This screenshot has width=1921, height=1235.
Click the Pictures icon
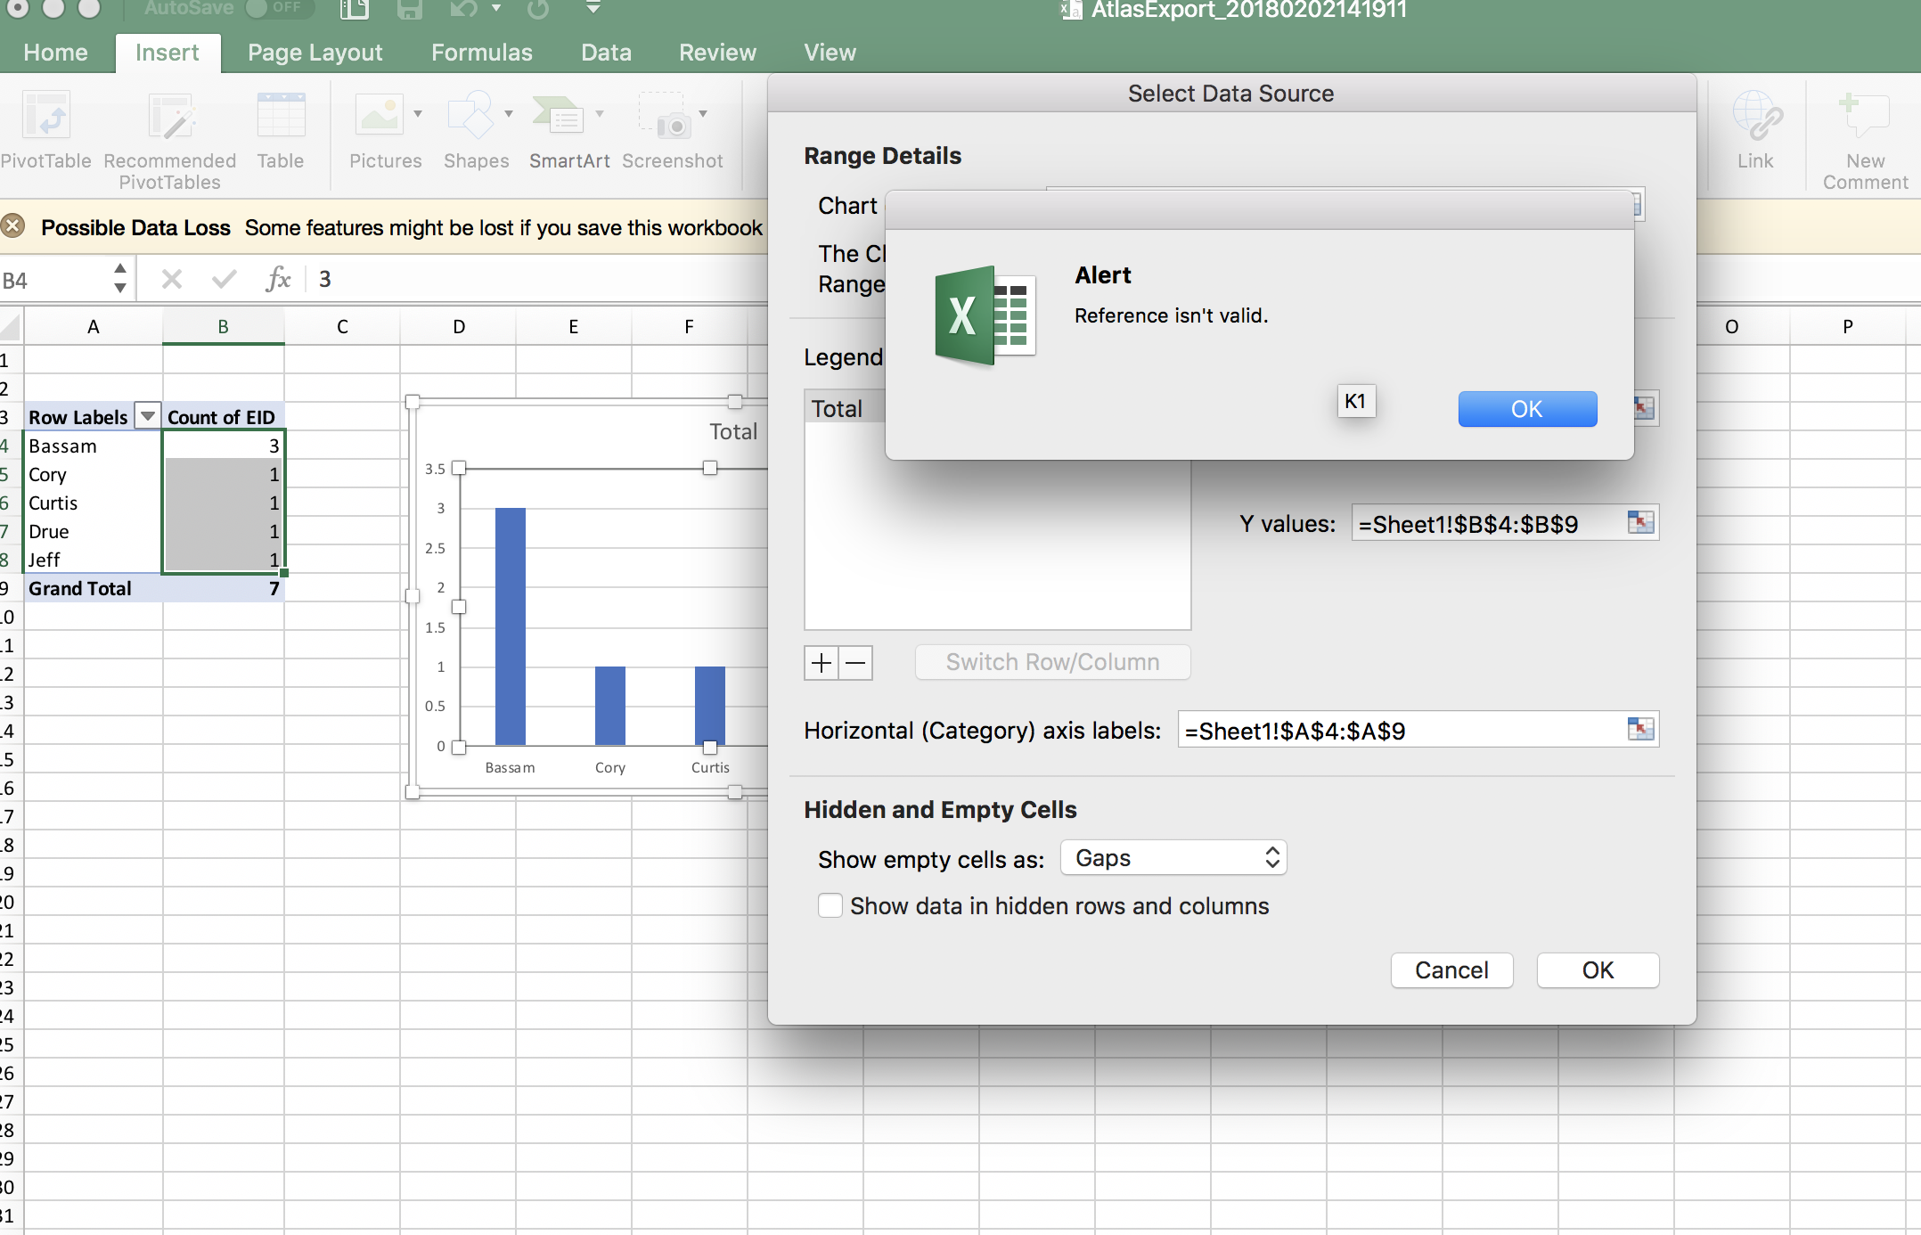380,116
